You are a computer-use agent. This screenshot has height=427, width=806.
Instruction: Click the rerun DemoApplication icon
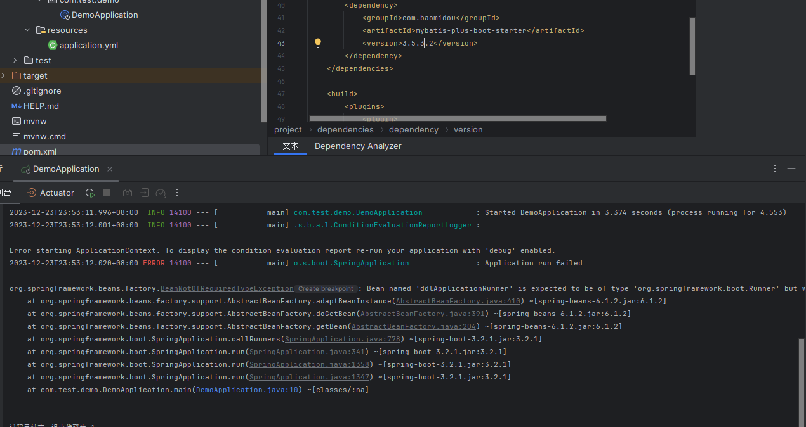coord(90,193)
